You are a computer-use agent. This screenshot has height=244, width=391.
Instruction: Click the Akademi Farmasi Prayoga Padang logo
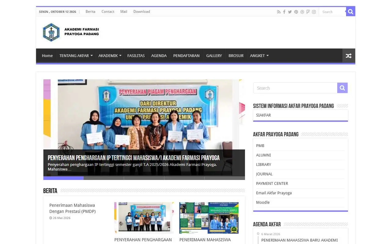pos(71,32)
